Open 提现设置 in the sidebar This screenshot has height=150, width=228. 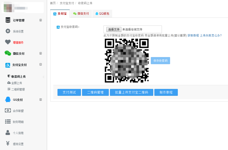click(x=18, y=144)
